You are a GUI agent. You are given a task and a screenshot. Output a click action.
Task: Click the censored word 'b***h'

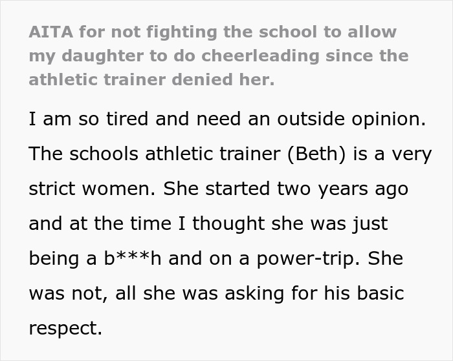[x=132, y=258]
